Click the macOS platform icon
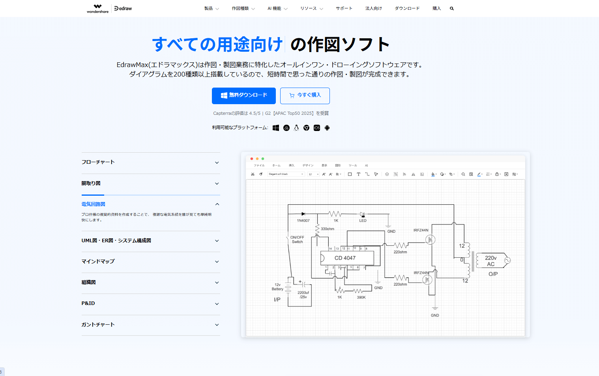Screen dimensions: 599x376 pos(286,128)
